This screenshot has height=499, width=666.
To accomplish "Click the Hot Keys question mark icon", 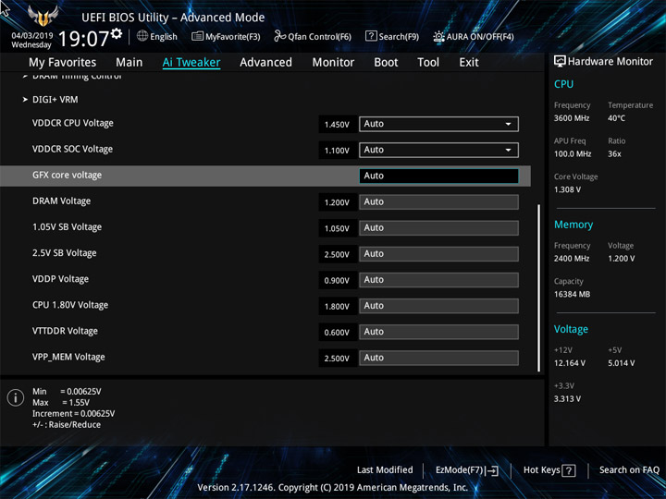I will tap(569, 470).
